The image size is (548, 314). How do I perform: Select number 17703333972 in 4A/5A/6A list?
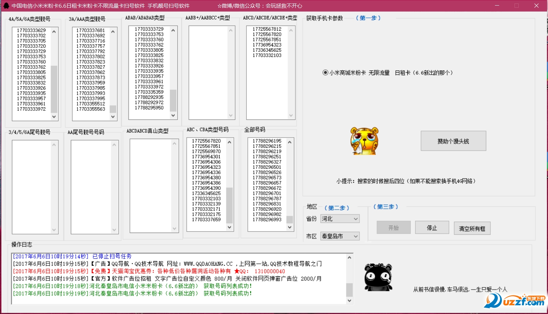31,109
